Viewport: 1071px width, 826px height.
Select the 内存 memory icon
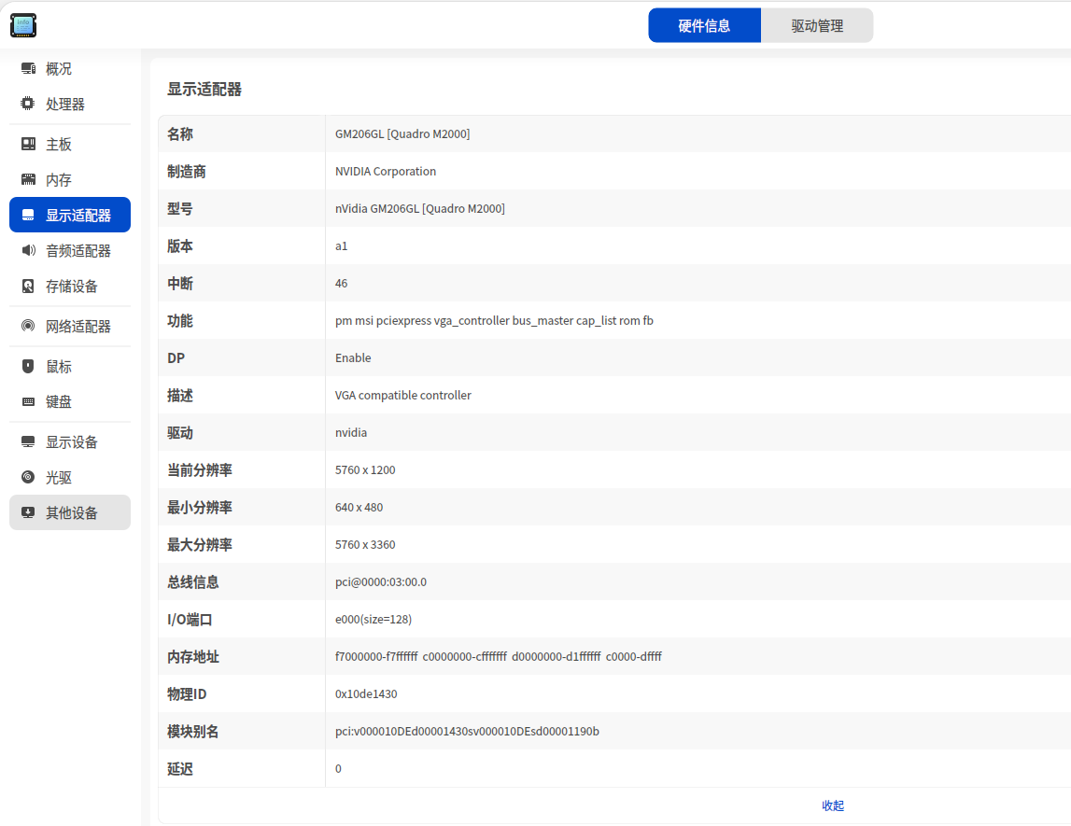click(28, 179)
